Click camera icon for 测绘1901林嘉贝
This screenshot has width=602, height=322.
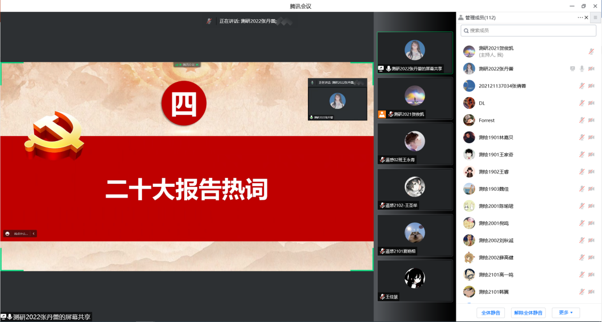pos(591,137)
